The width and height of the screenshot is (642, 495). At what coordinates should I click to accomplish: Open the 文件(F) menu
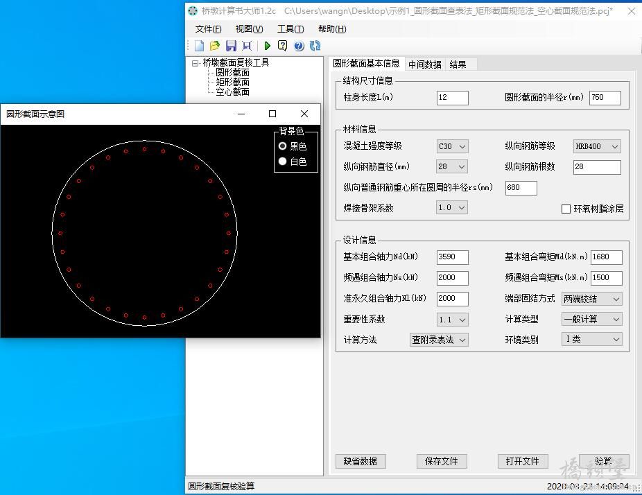click(x=209, y=29)
